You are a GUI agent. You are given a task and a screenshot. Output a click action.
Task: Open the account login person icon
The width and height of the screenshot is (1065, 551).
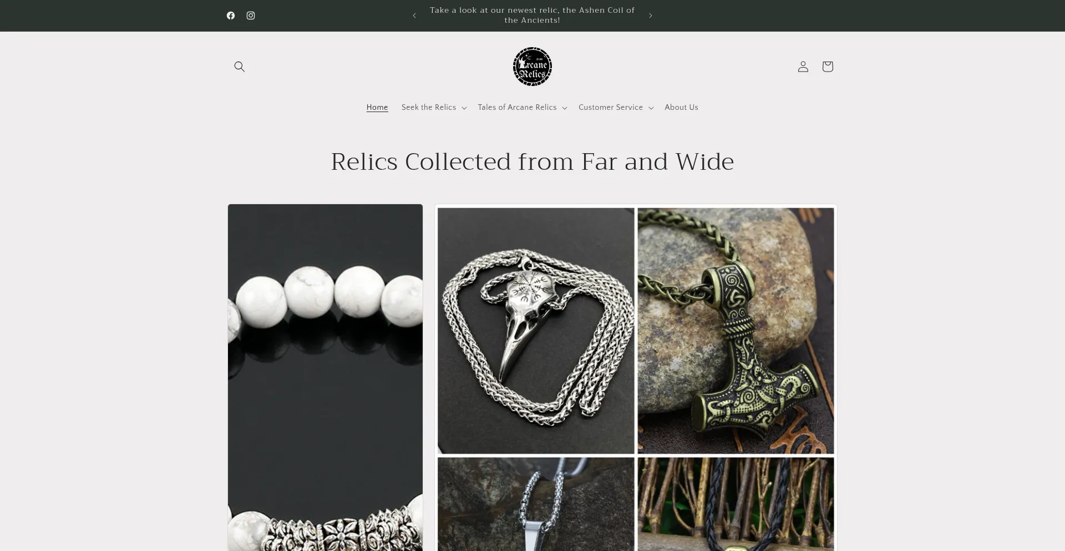(803, 67)
